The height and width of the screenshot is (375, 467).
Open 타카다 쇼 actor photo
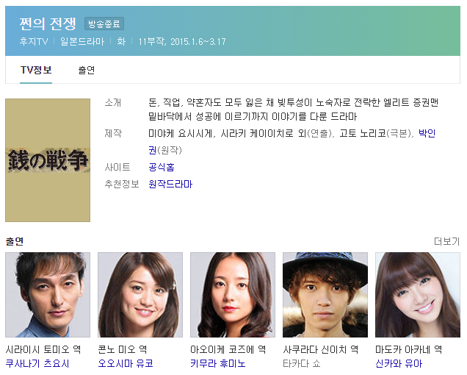[x=325, y=295]
